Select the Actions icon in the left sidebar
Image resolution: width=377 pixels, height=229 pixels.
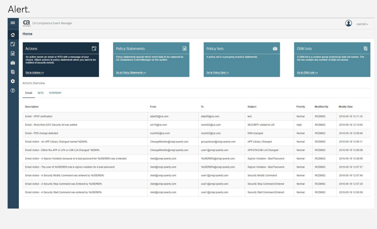pos(12,44)
